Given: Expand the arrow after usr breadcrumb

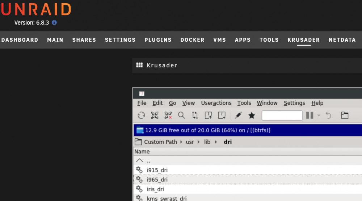Looking at the screenshot, I should coord(198,142).
